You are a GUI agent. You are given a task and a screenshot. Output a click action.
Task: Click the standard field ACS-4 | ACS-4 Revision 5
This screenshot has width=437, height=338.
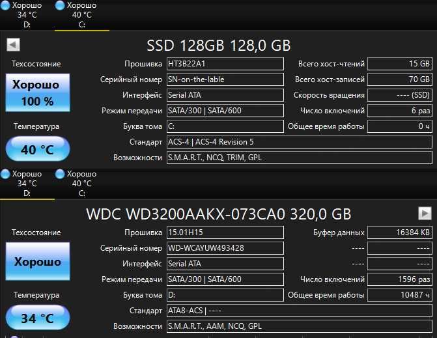point(300,142)
